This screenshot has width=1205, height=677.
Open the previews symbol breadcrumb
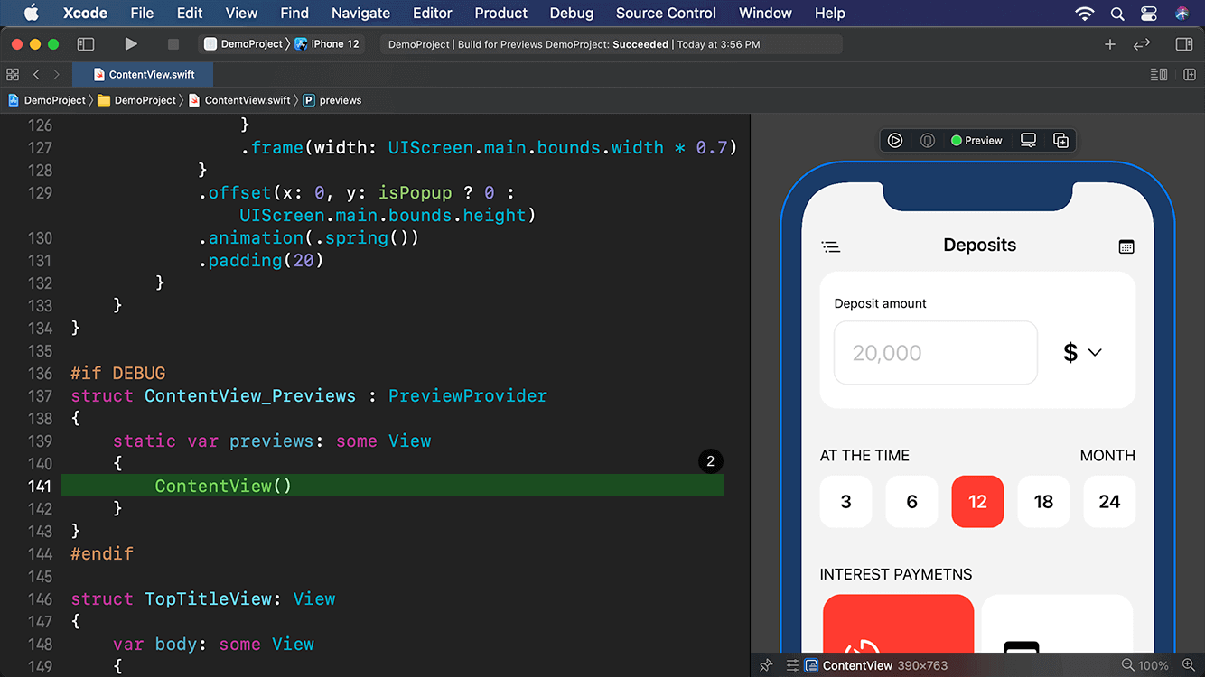pyautogui.click(x=332, y=100)
